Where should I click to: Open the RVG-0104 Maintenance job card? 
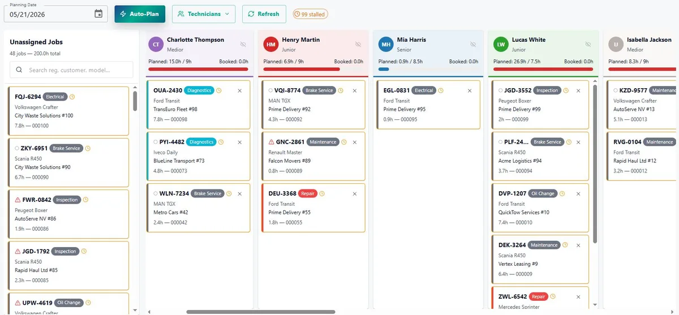(x=642, y=156)
